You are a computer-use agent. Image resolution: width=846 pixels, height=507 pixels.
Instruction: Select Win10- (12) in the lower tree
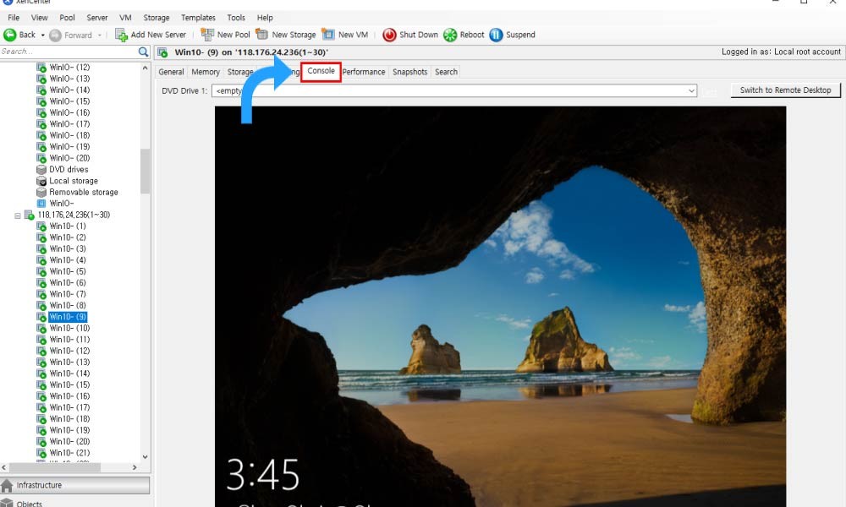pos(69,351)
